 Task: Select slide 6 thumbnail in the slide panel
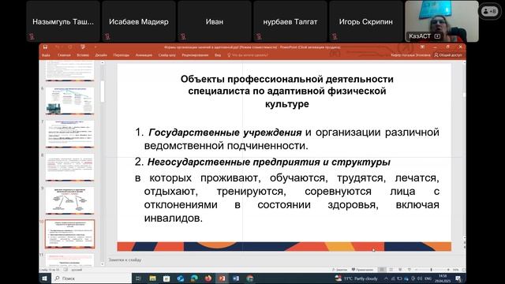tap(70, 100)
